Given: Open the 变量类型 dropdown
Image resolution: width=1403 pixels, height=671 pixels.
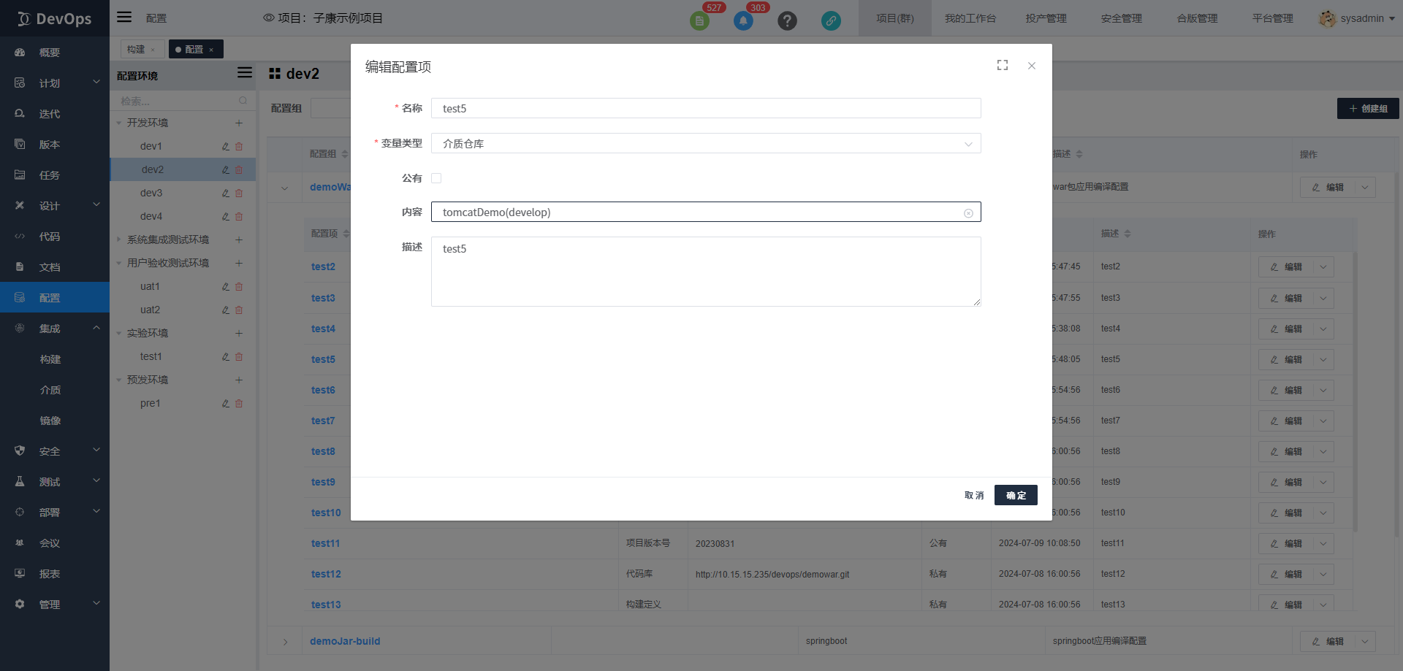Looking at the screenshot, I should click(x=705, y=144).
